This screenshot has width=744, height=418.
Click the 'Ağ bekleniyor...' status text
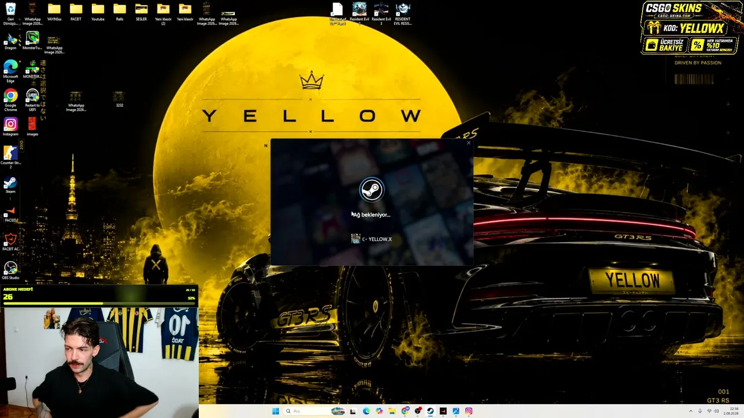(x=371, y=215)
